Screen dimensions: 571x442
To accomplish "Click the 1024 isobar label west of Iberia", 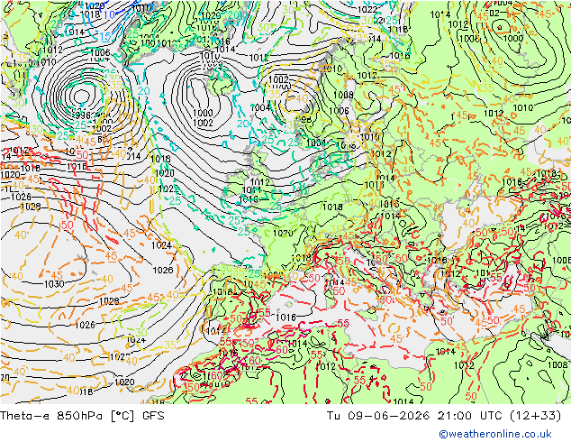I will (161, 245).
